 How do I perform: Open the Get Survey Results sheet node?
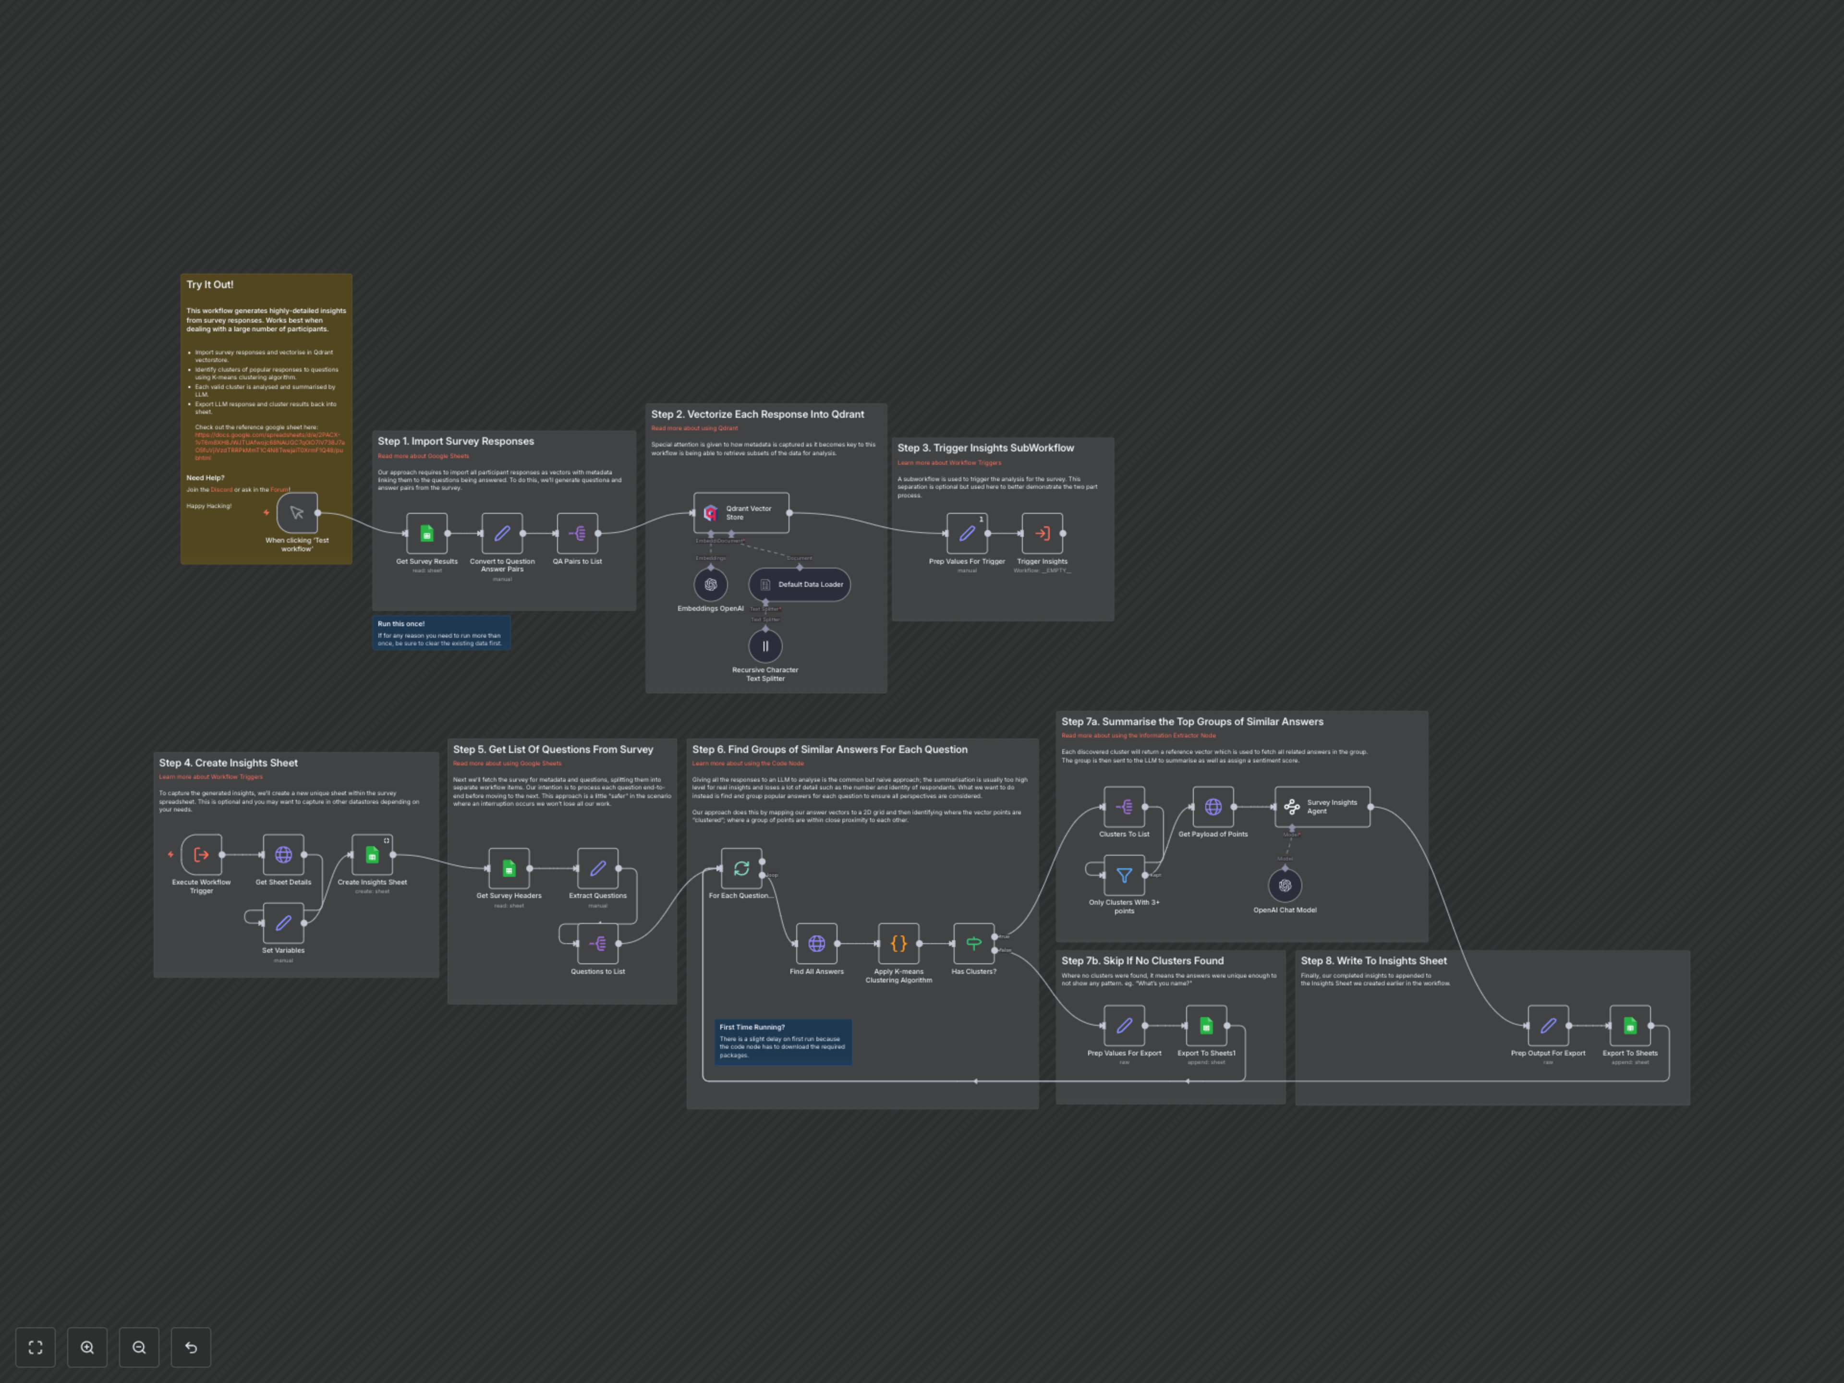[427, 534]
